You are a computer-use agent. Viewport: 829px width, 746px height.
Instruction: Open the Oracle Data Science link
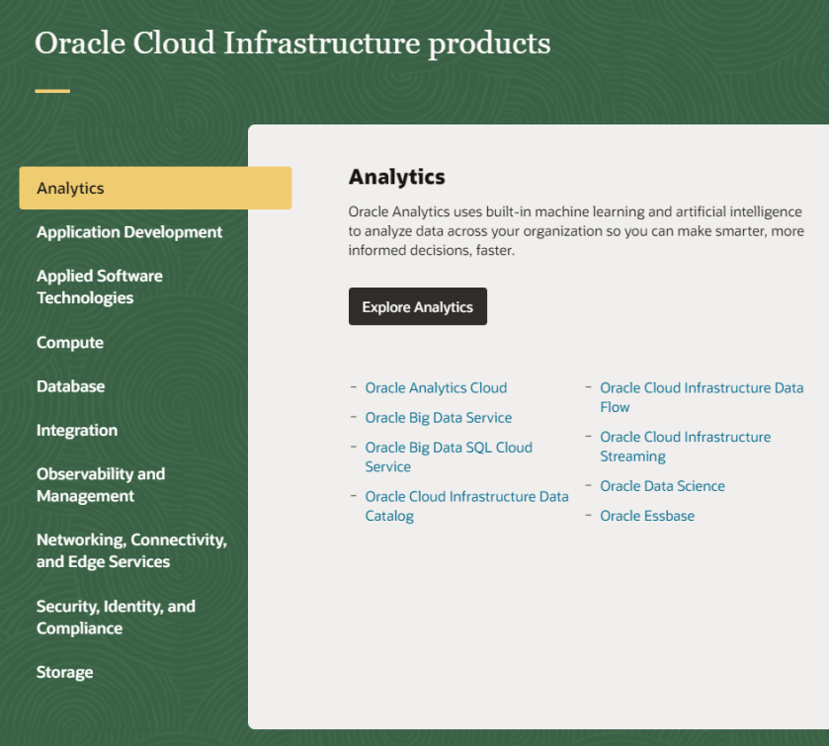[x=662, y=486]
